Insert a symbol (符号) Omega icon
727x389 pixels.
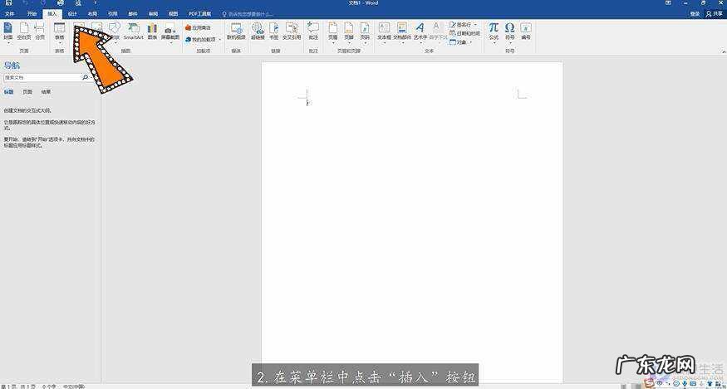pos(509,31)
